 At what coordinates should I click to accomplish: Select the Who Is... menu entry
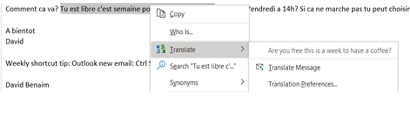coord(181,32)
